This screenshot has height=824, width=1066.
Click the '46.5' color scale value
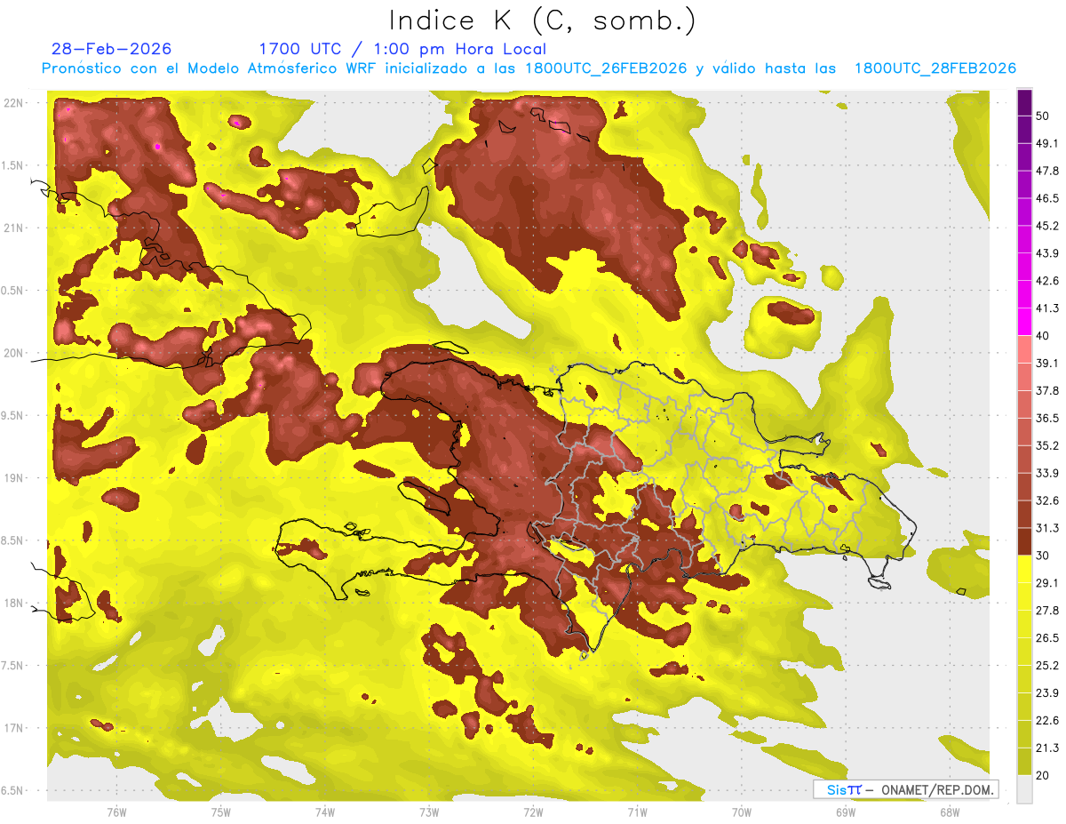point(1048,198)
